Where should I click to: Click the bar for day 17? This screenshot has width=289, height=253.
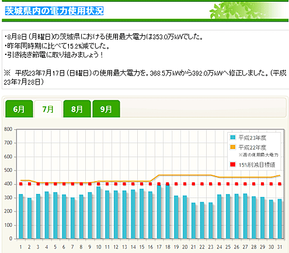(x=159, y=212)
